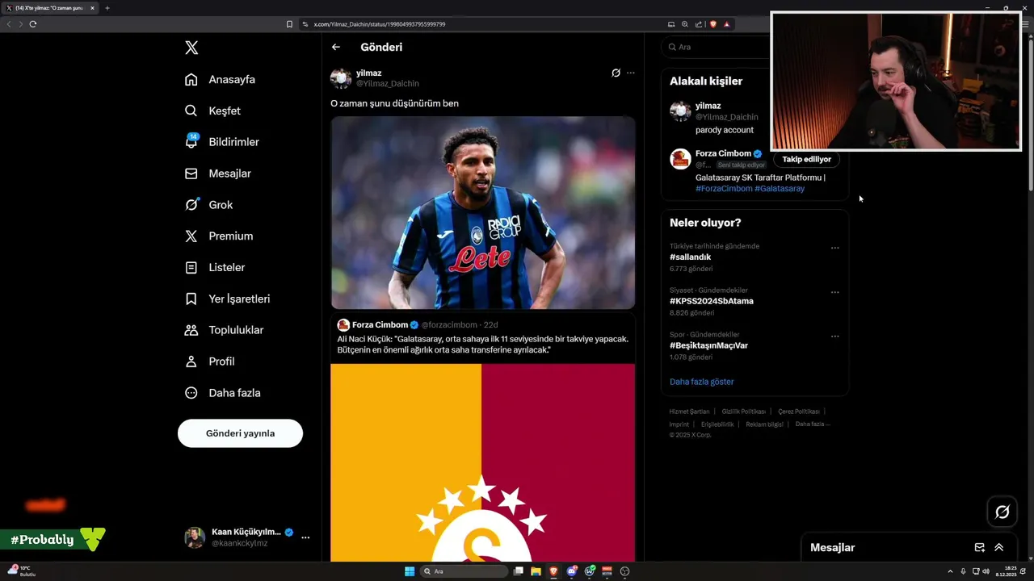
Task: Open Windows Start menu
Action: (410, 571)
